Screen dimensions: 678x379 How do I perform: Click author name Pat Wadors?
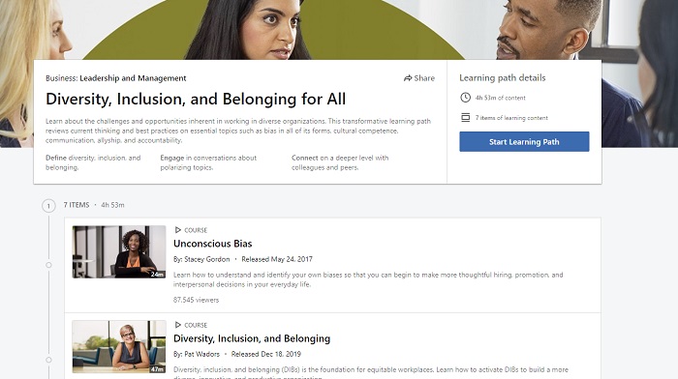pyautogui.click(x=201, y=355)
